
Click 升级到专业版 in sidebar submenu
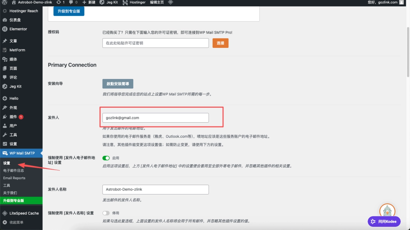tap(21, 201)
